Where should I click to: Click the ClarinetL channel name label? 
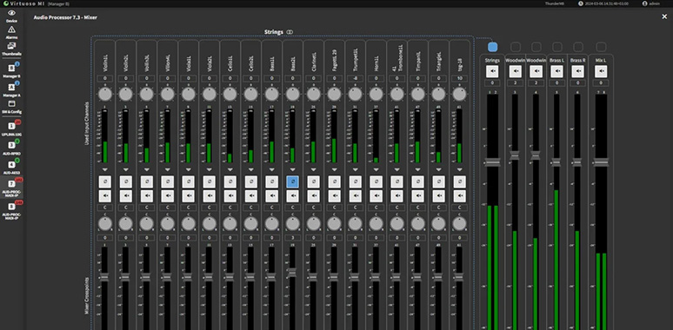314,62
